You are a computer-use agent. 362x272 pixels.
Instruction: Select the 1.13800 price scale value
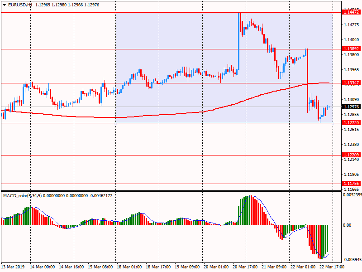pyautogui.click(x=352, y=55)
